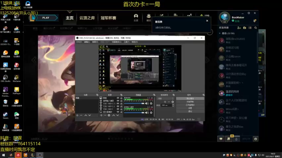This screenshot has width=282, height=158.
Task: Switch to the 云顶之弈 tab
Action: pyautogui.click(x=87, y=18)
